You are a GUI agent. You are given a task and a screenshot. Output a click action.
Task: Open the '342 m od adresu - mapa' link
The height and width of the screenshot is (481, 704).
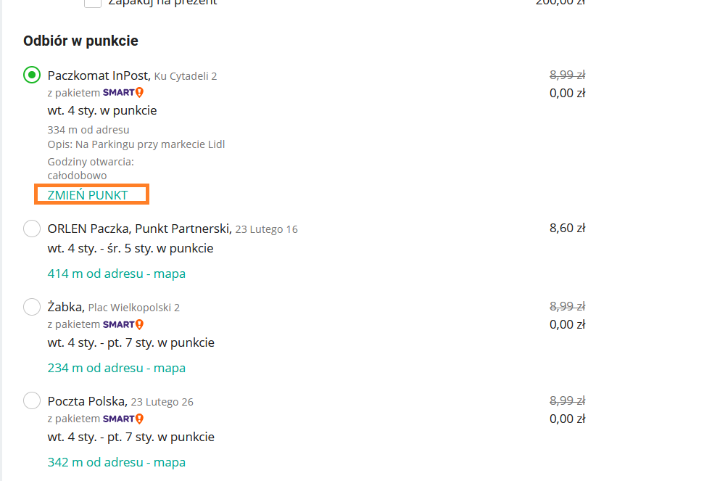coord(117,462)
